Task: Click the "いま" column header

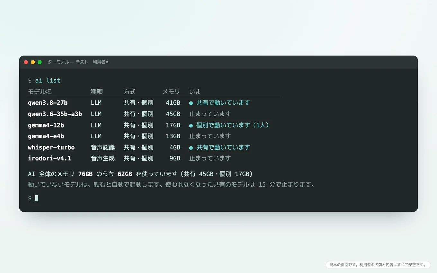Action: tap(195, 92)
